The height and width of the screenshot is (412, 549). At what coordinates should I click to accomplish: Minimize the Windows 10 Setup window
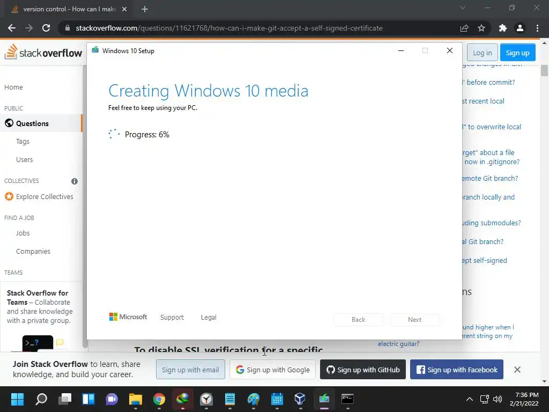pyautogui.click(x=401, y=51)
